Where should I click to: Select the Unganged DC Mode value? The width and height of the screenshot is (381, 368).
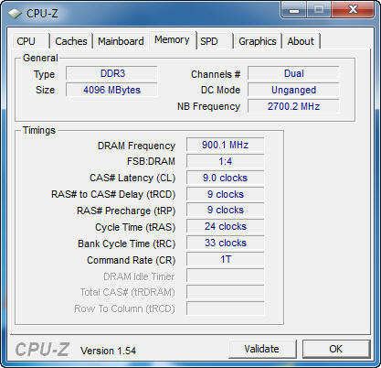293,90
